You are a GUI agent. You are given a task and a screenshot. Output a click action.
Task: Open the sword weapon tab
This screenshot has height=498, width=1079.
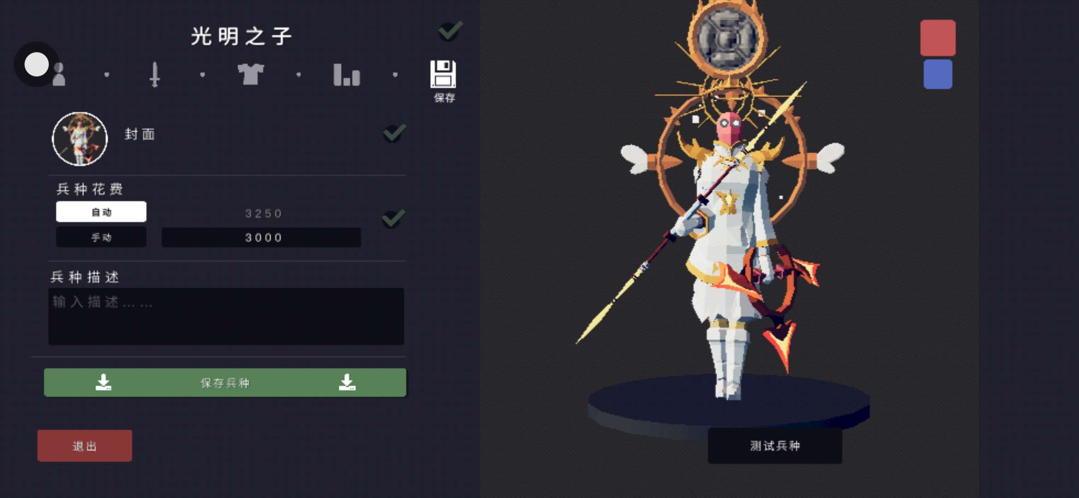point(155,74)
